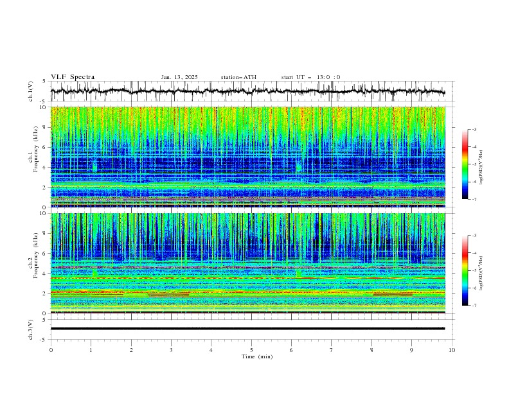
Task: Click the time axis tick label "8"
Action: (371, 350)
